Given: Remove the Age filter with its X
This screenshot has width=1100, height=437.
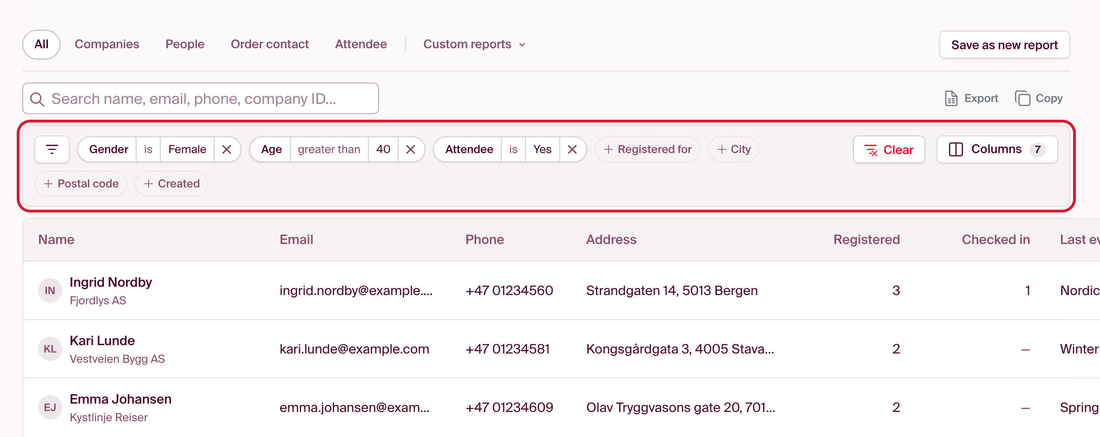Looking at the screenshot, I should coord(411,149).
